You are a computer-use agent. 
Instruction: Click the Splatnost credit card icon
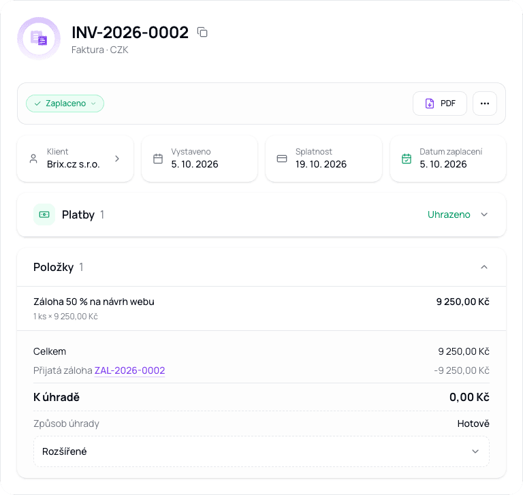coord(282,159)
